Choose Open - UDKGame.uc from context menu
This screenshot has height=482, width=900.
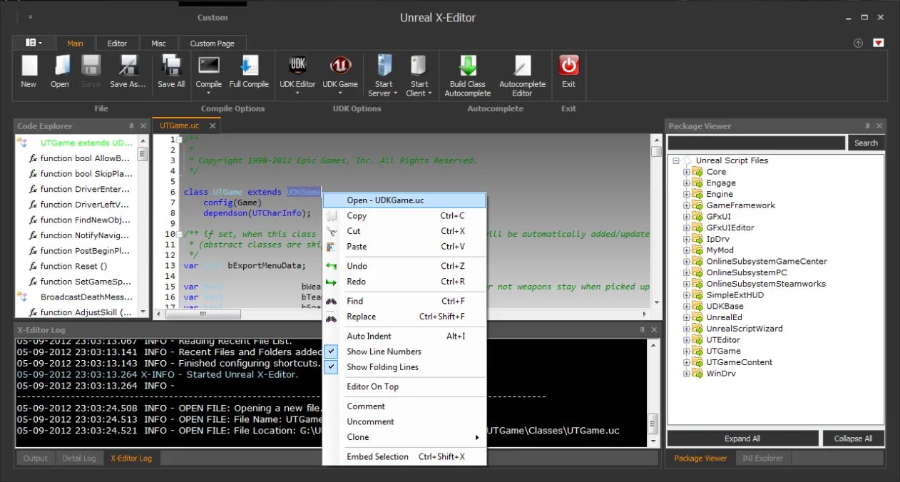(404, 200)
